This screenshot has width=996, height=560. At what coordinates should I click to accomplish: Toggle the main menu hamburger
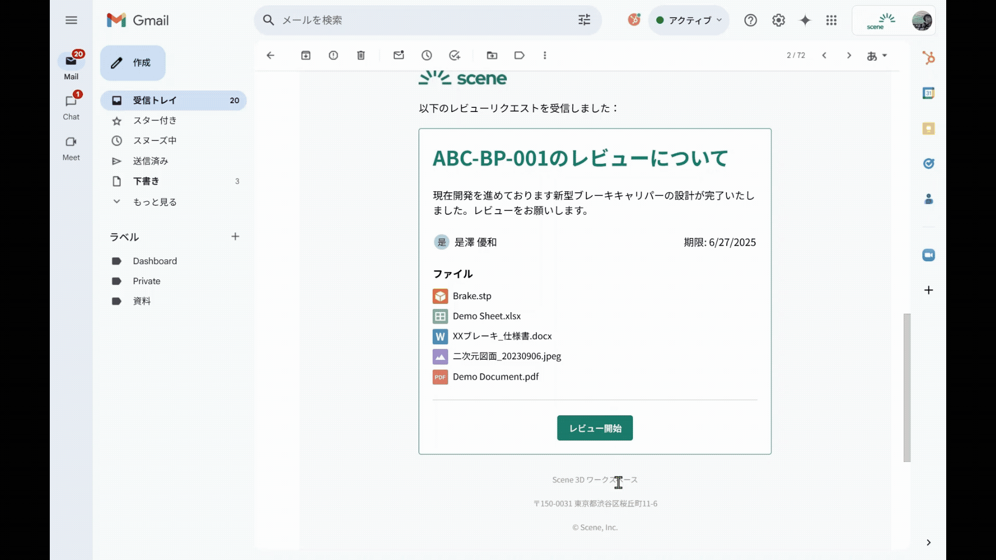click(x=71, y=20)
